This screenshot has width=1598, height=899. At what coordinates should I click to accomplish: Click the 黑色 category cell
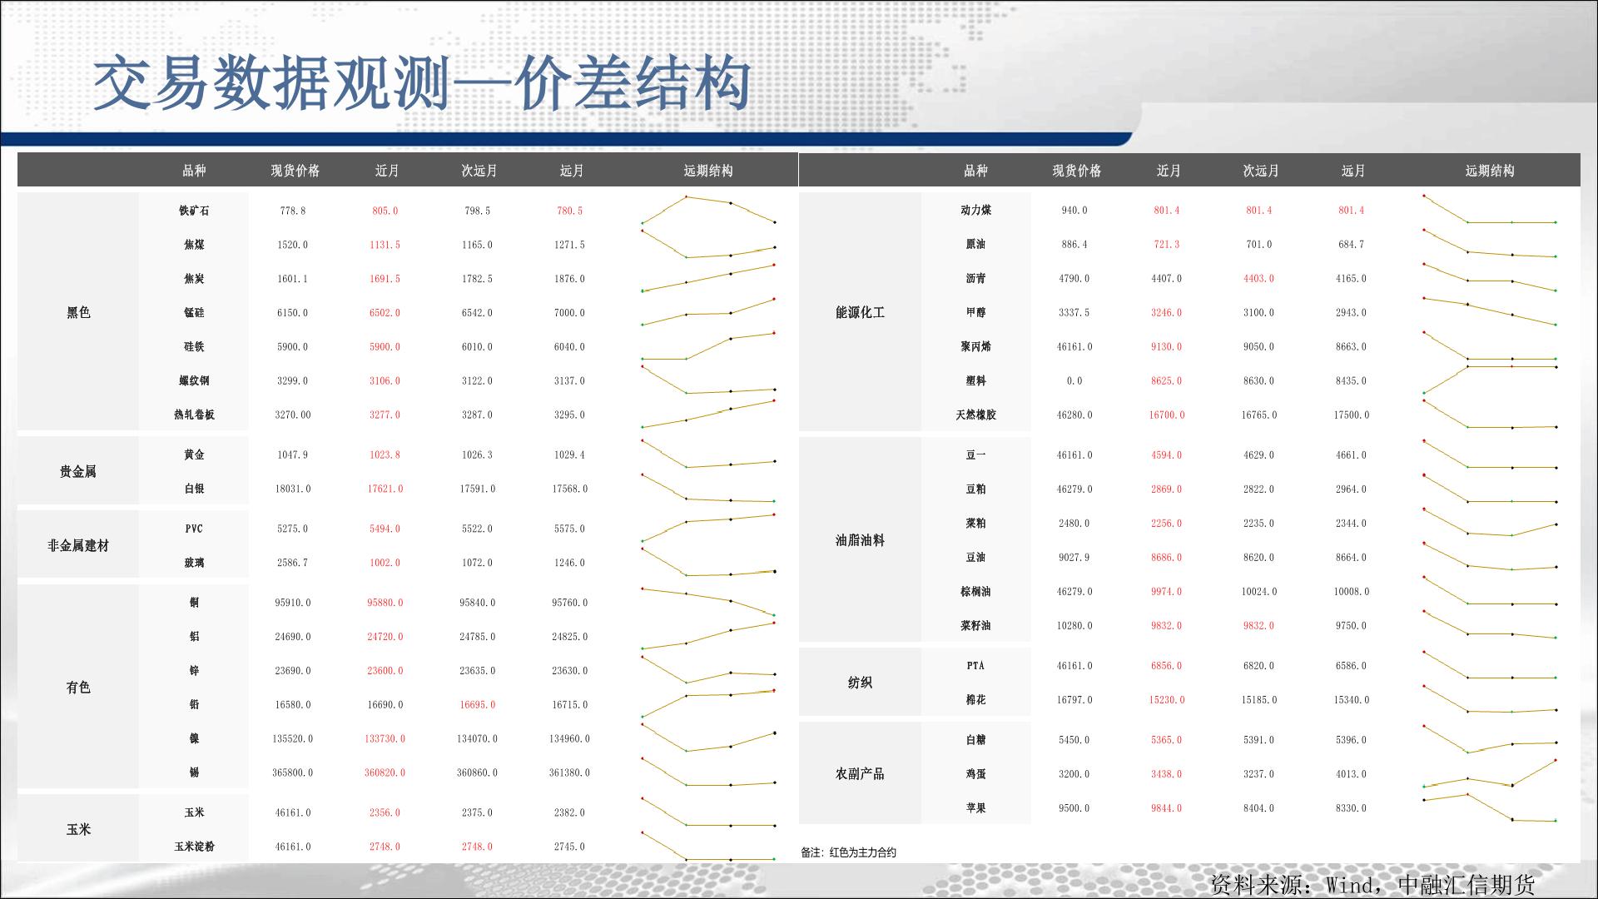(78, 312)
